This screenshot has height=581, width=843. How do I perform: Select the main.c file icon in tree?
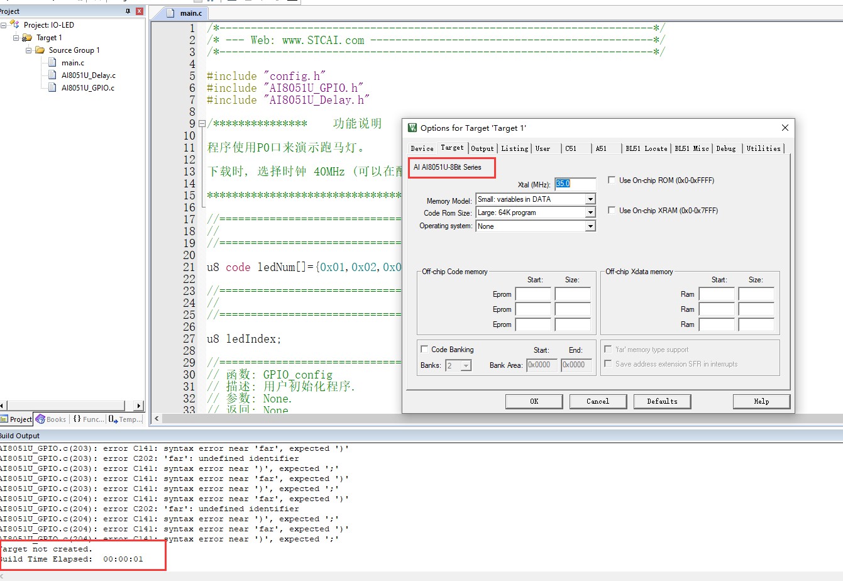click(52, 62)
